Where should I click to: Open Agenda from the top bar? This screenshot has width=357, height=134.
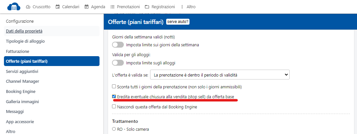click(95, 7)
